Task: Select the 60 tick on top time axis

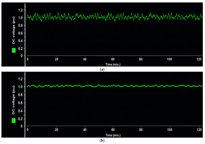Action: 113,59
